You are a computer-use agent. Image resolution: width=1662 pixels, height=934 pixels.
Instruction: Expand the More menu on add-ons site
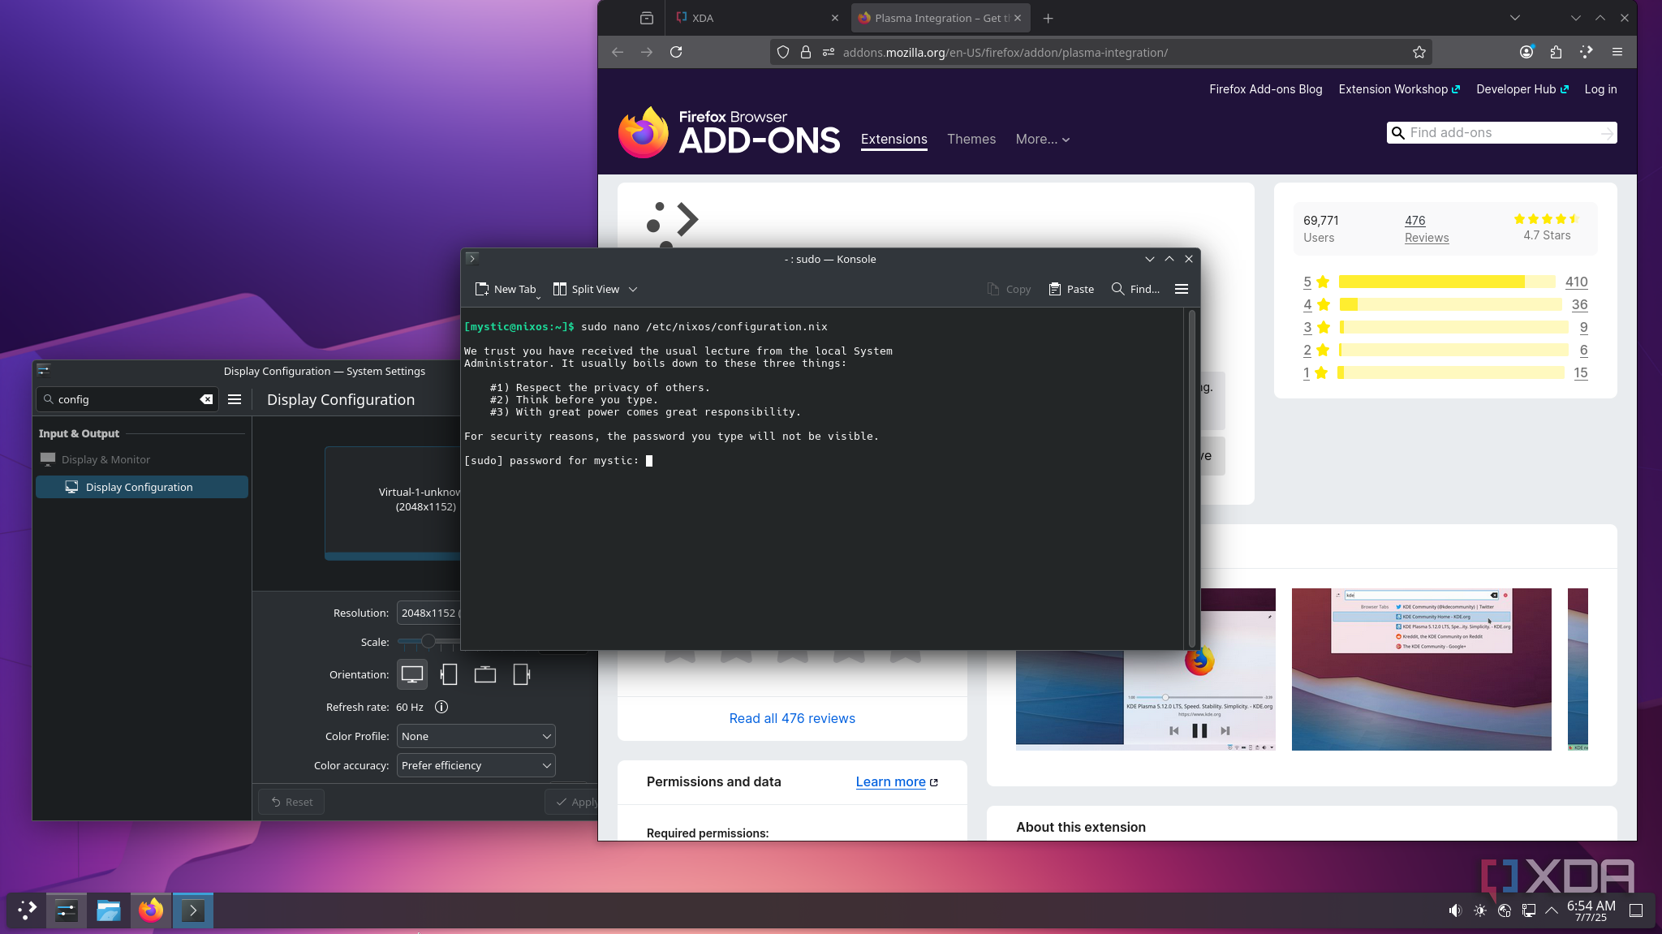click(x=1043, y=140)
